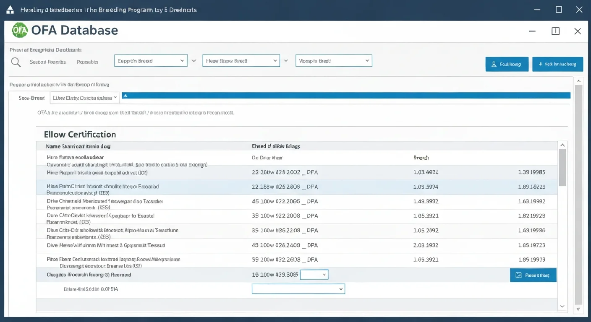
Task: Click the paw icon on the right header button
Action: [x=541, y=64]
